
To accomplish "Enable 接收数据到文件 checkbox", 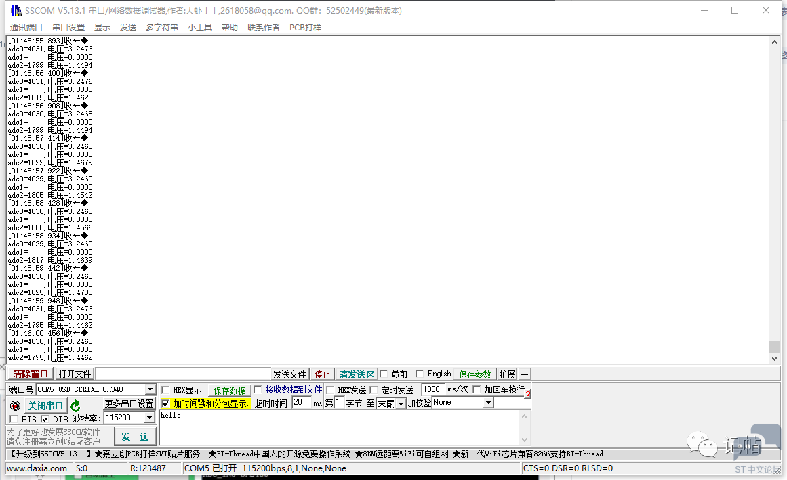I will (258, 389).
